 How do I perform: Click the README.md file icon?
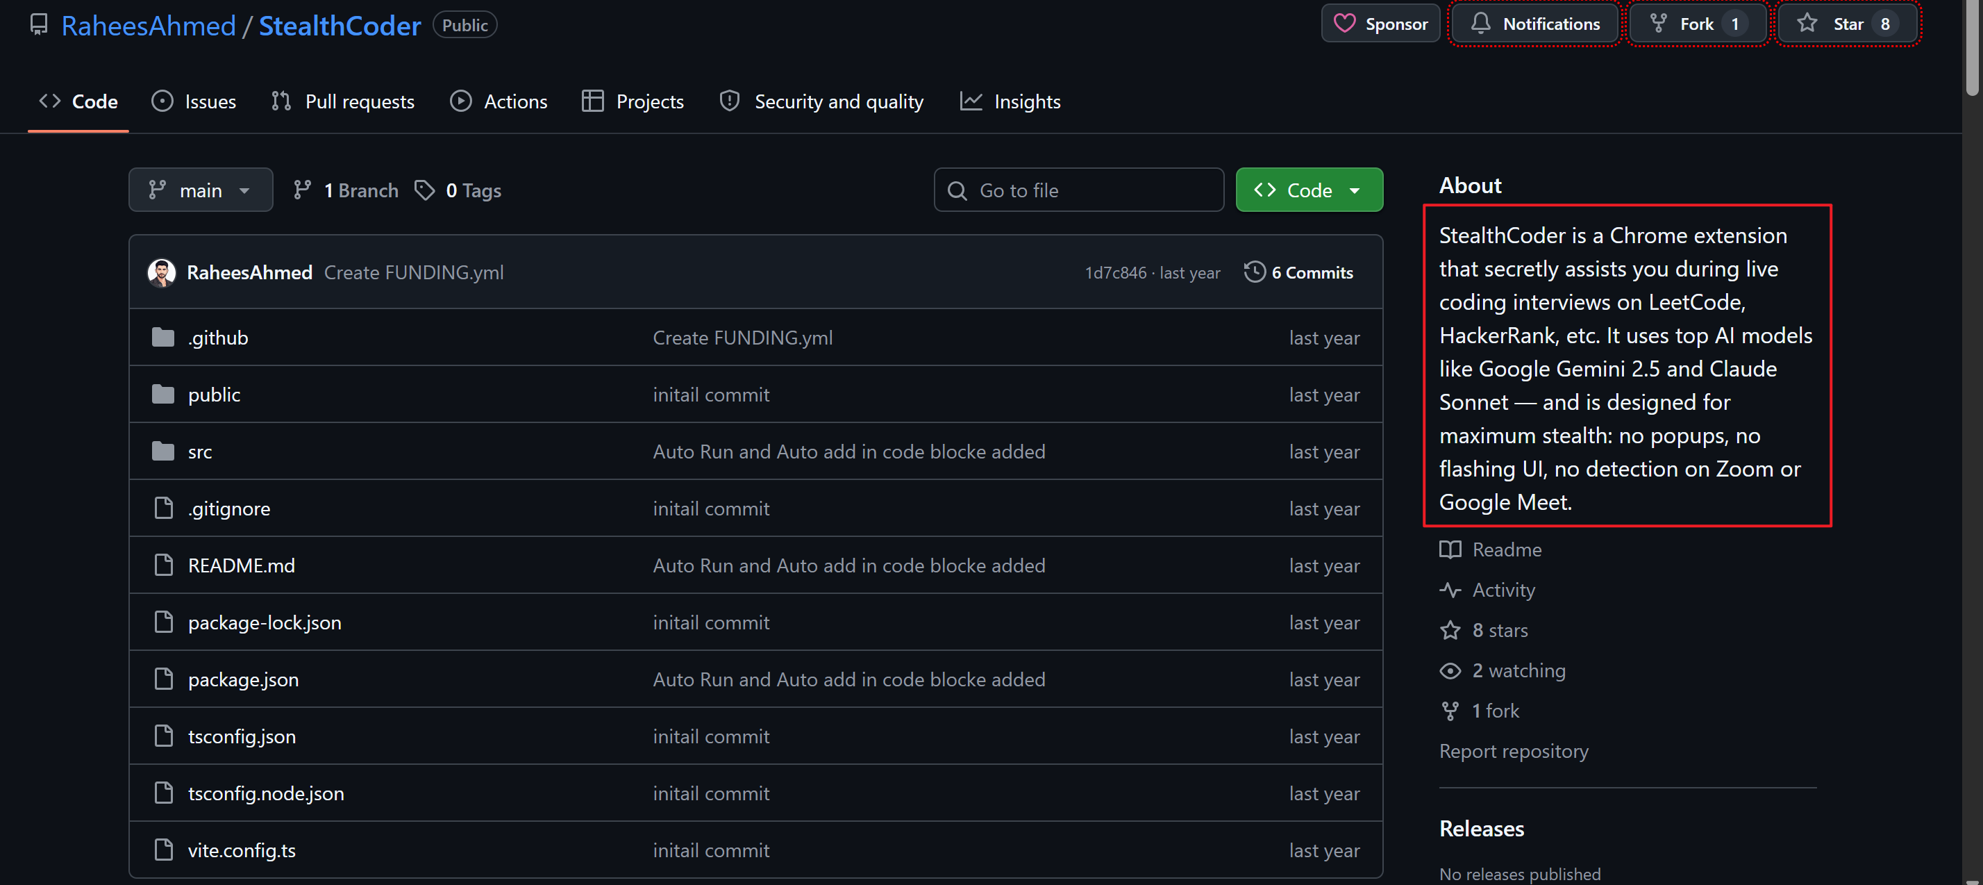pyautogui.click(x=163, y=565)
